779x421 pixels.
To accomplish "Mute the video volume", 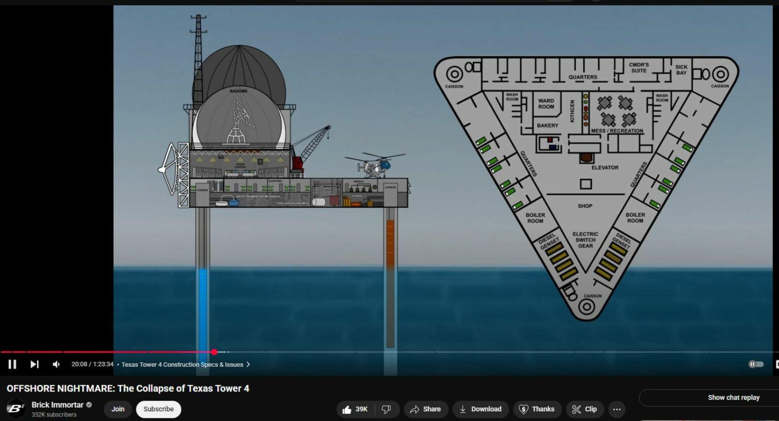I will pos(56,364).
